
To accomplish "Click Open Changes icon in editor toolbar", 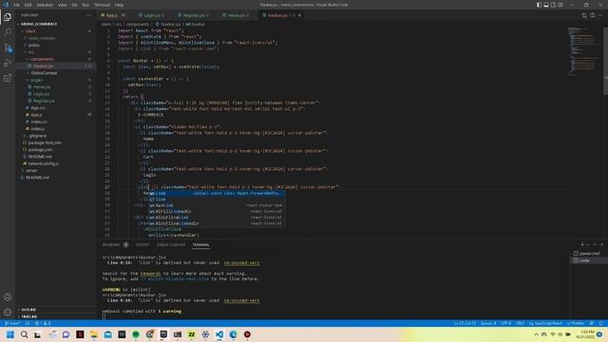I will click(584, 15).
